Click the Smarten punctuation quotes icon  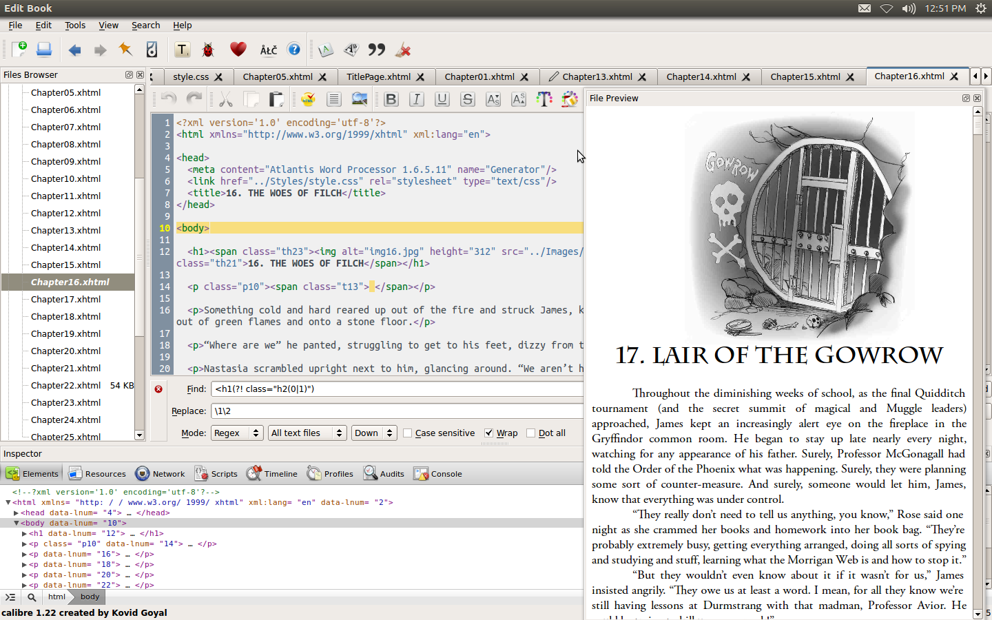tap(377, 50)
